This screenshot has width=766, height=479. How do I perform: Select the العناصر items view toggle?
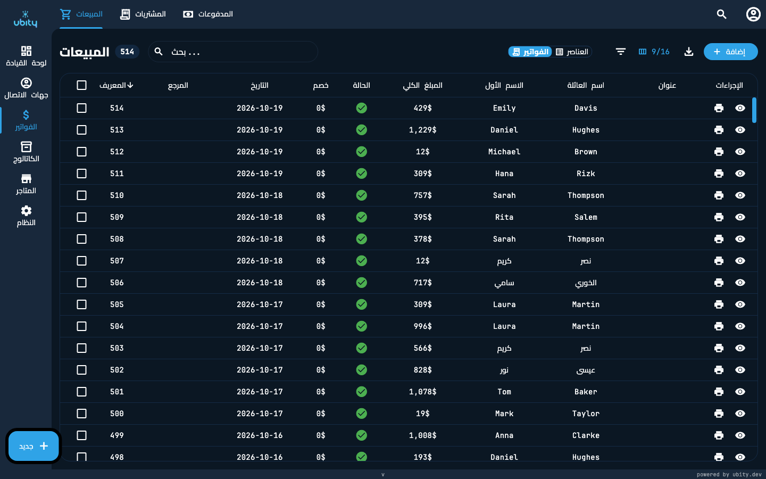click(572, 52)
